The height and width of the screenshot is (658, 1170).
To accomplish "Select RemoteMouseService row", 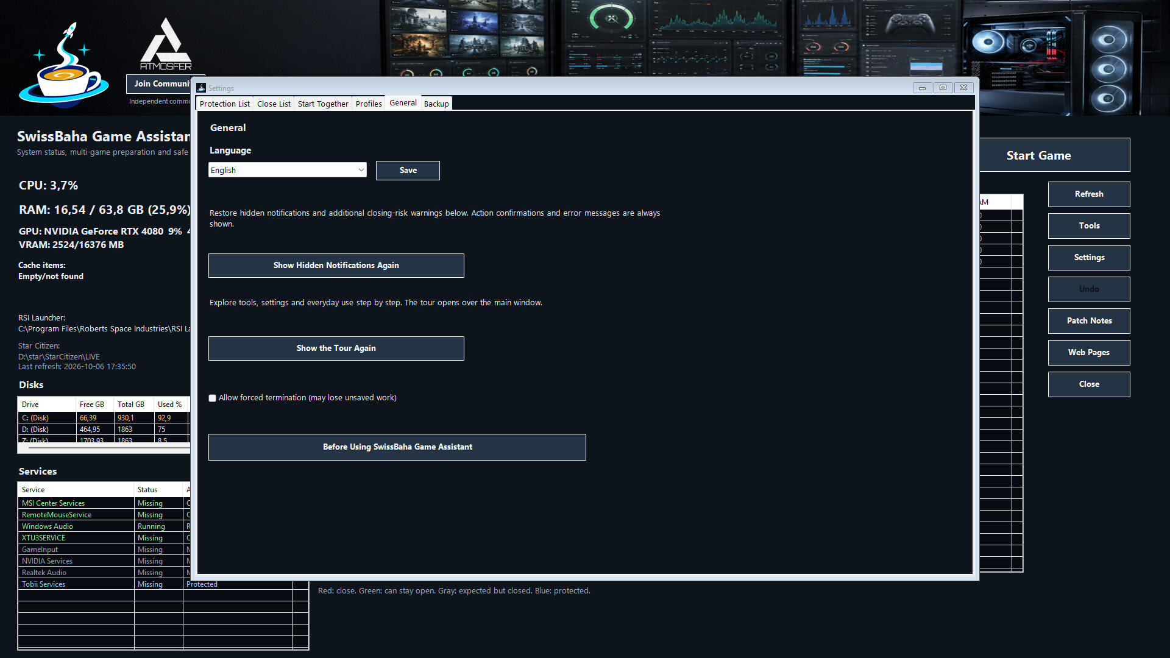I will pyautogui.click(x=104, y=515).
